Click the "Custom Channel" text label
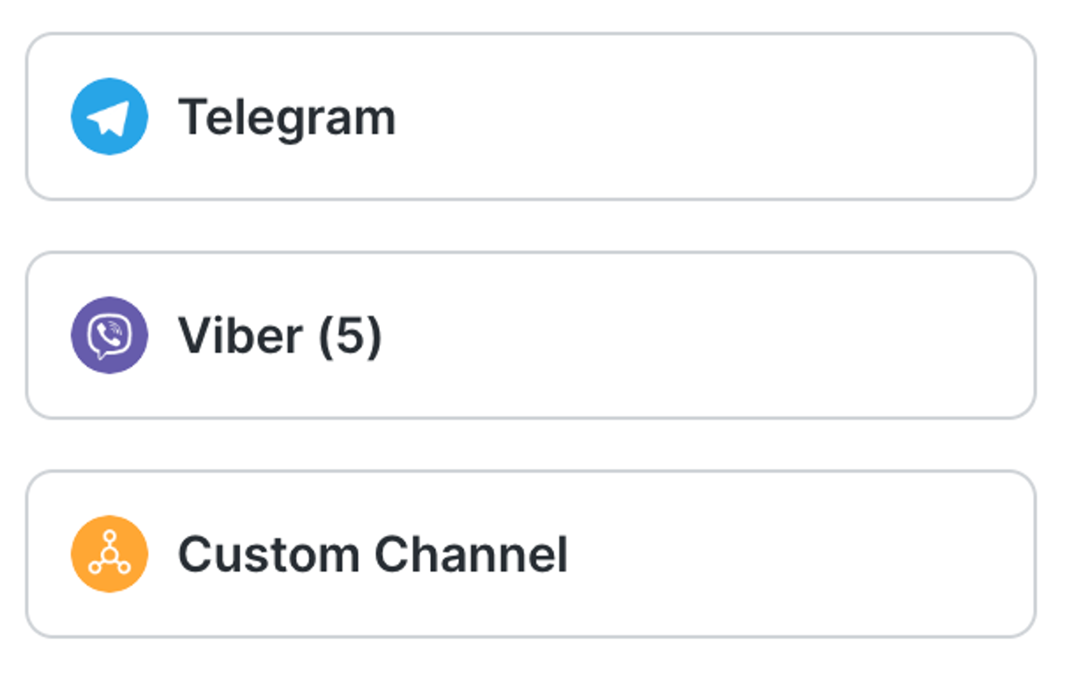 pyautogui.click(x=373, y=555)
